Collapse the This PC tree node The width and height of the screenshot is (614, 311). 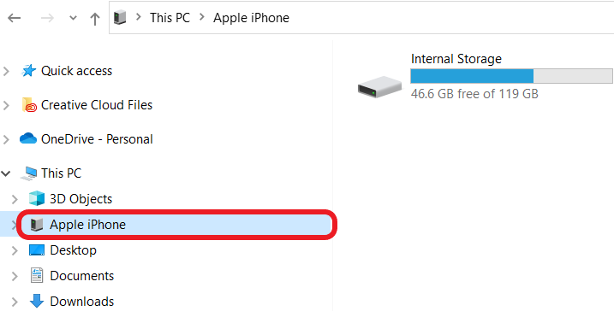click(x=6, y=173)
